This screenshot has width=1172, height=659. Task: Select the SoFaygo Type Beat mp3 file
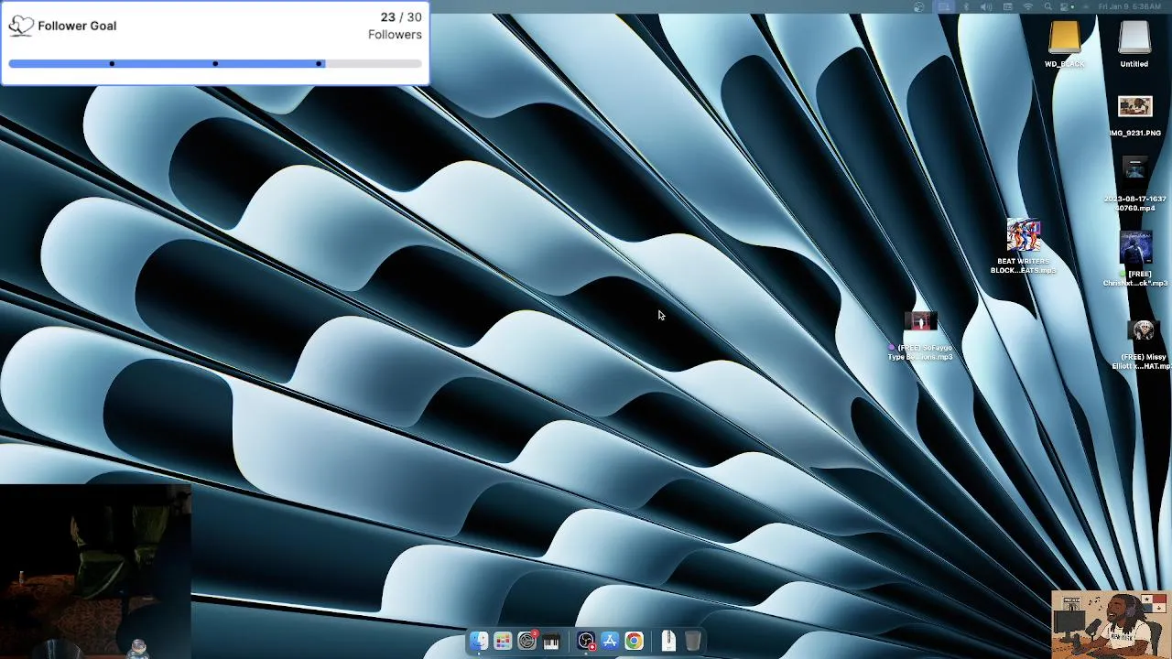tap(921, 321)
